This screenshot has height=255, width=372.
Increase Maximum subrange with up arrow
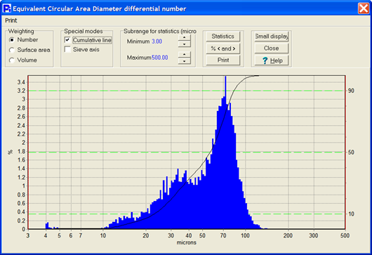(184, 54)
